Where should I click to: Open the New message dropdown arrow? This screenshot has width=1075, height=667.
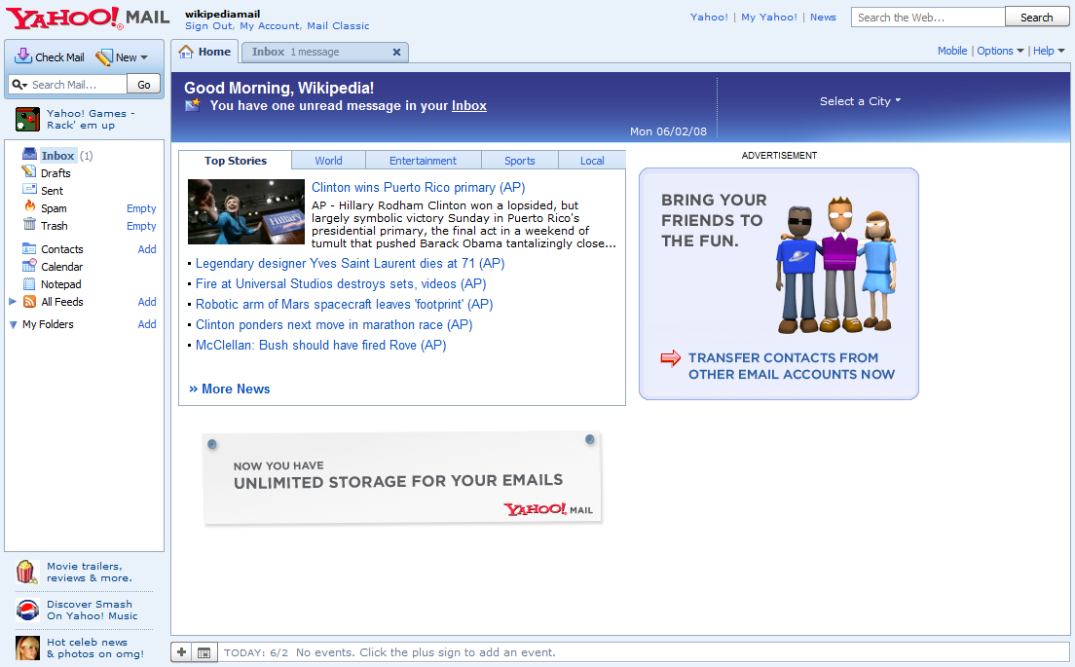coord(144,58)
